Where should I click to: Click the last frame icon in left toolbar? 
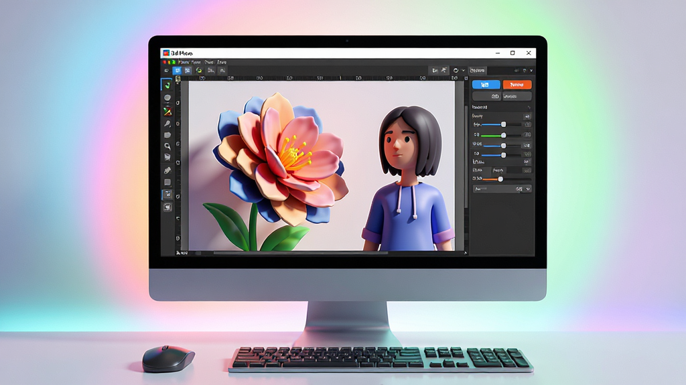167,207
